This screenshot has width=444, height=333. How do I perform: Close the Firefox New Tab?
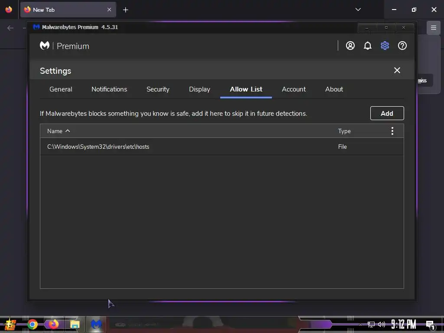tap(109, 10)
